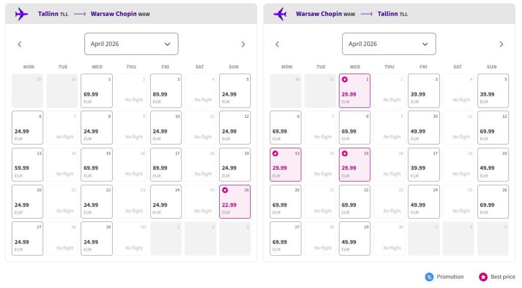Select return flight April 29 at 49.99
522x288 pixels.
pyautogui.click(x=355, y=239)
